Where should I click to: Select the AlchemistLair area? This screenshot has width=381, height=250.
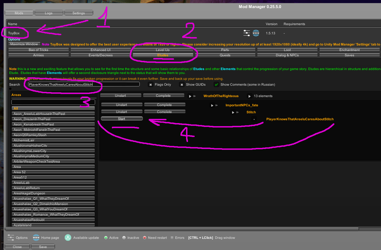[53, 140]
